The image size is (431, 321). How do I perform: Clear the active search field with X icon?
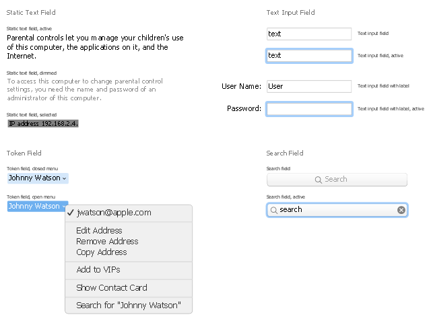tap(401, 210)
